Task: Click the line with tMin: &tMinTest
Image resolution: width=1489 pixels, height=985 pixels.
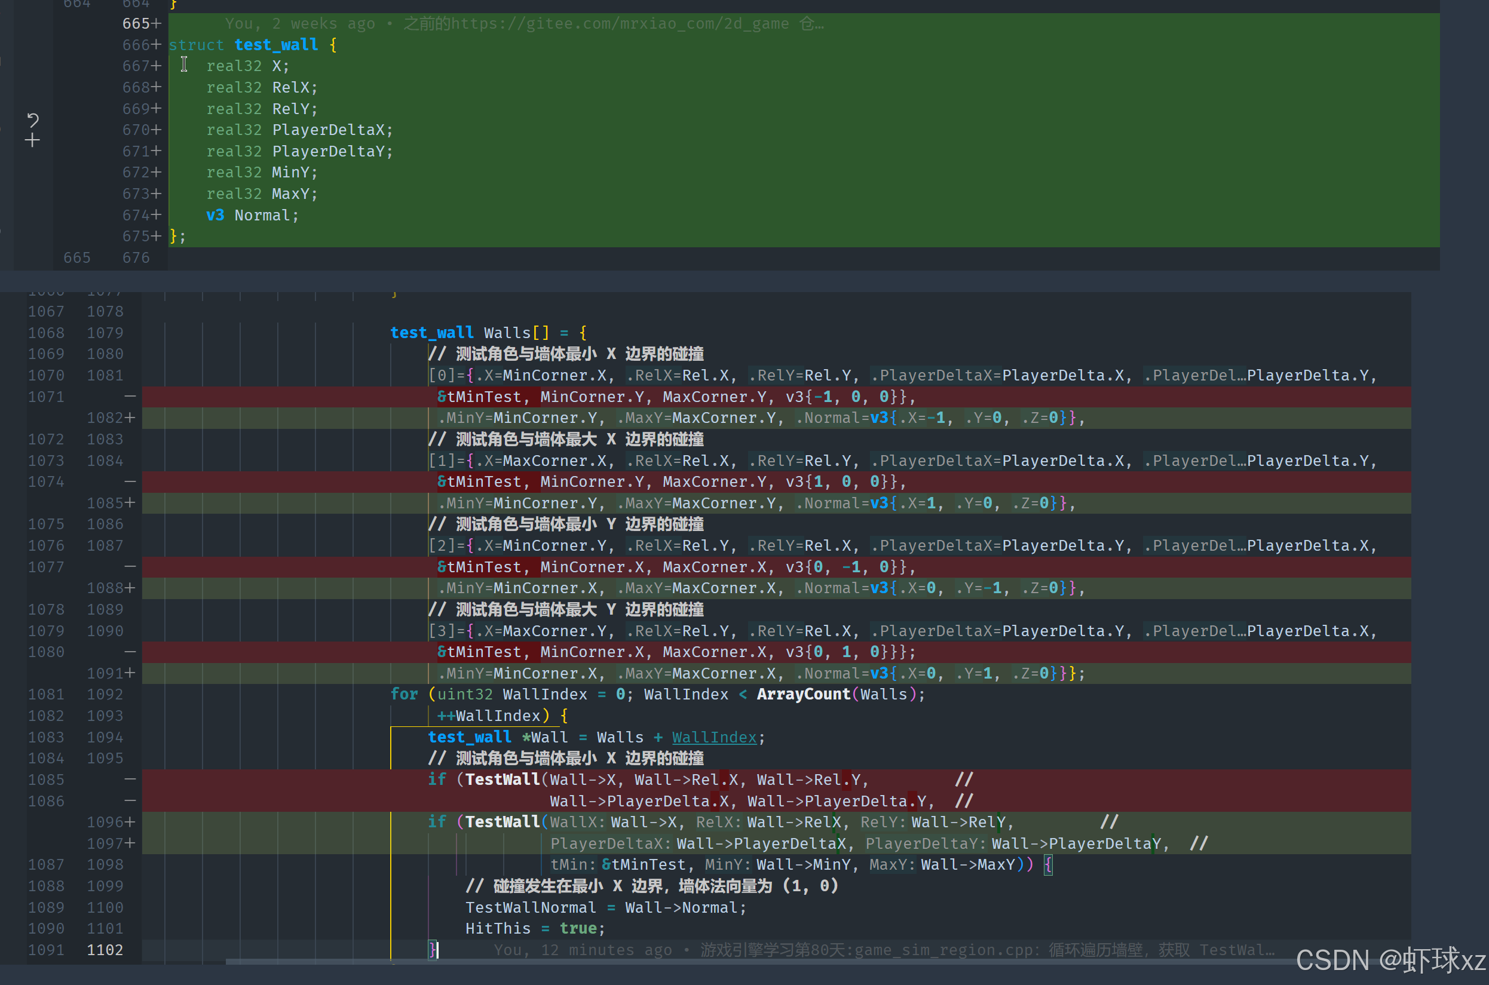Action: coord(802,864)
